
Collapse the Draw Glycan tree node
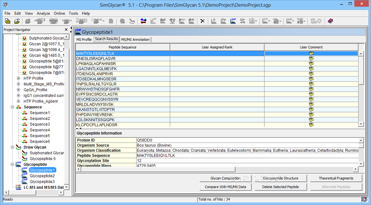coord(12,147)
